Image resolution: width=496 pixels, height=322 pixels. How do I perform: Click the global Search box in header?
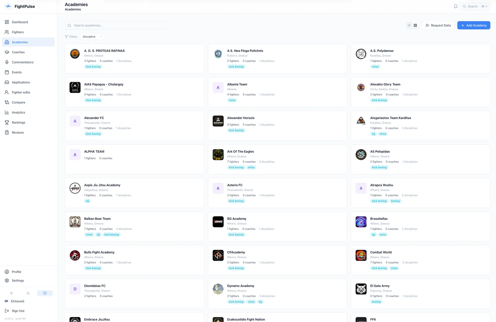476,6
